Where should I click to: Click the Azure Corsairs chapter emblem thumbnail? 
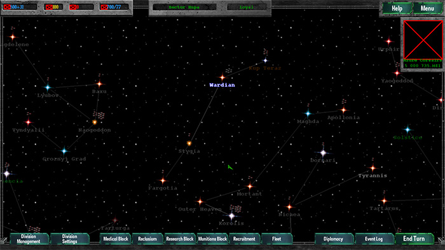pos(423,40)
